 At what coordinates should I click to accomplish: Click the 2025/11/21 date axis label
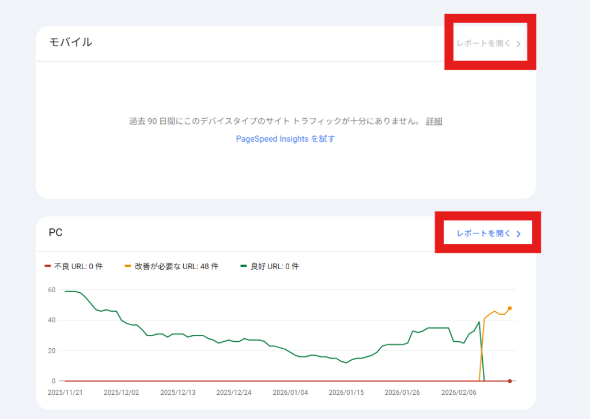pyautogui.click(x=65, y=393)
